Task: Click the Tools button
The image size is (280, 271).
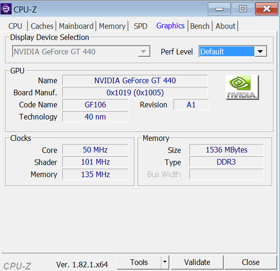Action: coord(139,262)
